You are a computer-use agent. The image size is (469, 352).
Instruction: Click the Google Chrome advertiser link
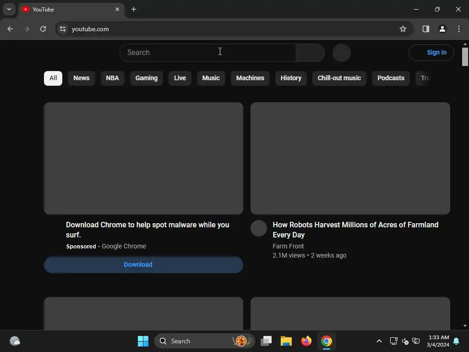click(124, 246)
